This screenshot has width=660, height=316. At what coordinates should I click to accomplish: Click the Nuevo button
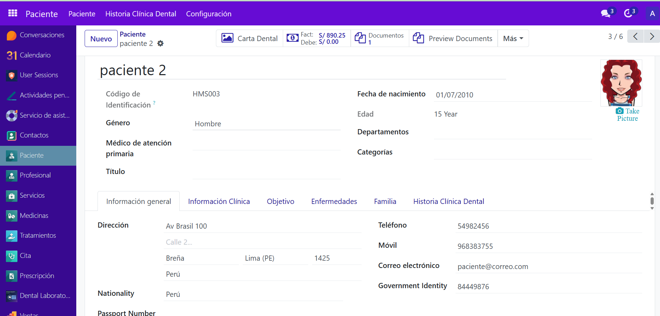101,38
